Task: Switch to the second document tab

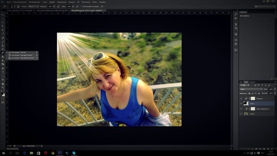Action: (x=52, y=10)
